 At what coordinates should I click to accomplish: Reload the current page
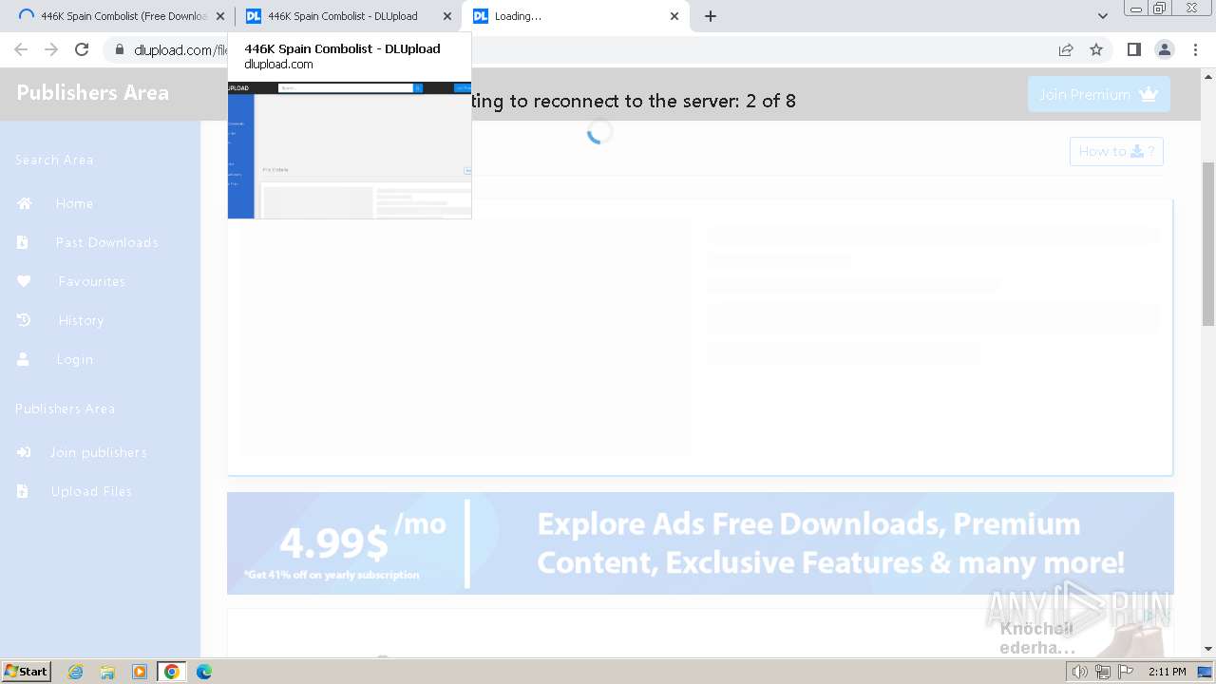tap(82, 49)
